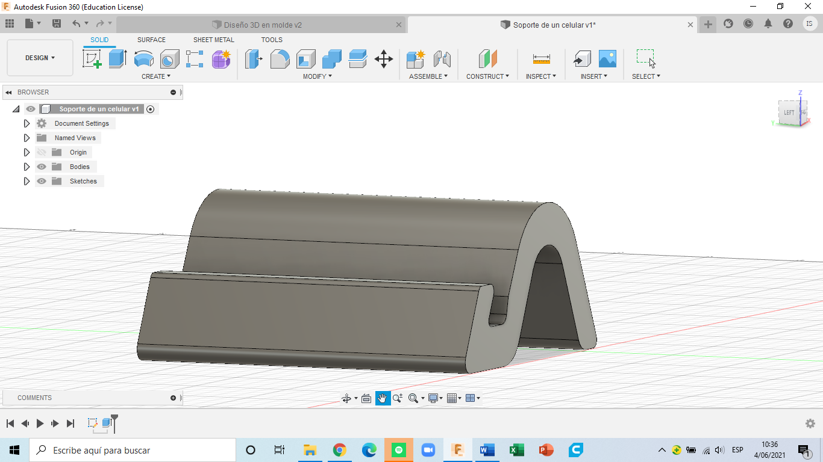Create a New Component
This screenshot has height=462, width=823.
416,59
